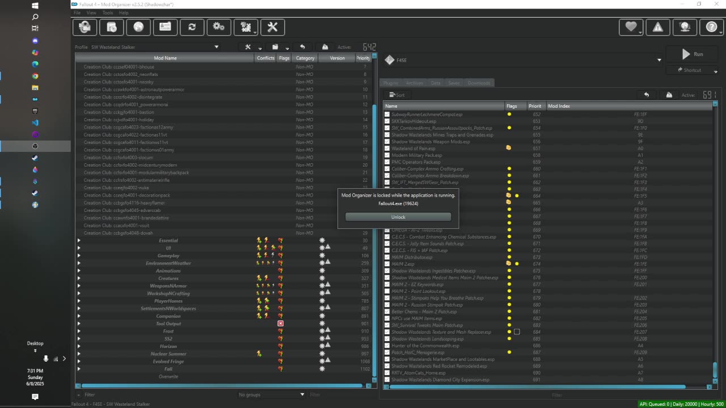
Task: Open the Help question mark icon
Action: click(x=711, y=27)
